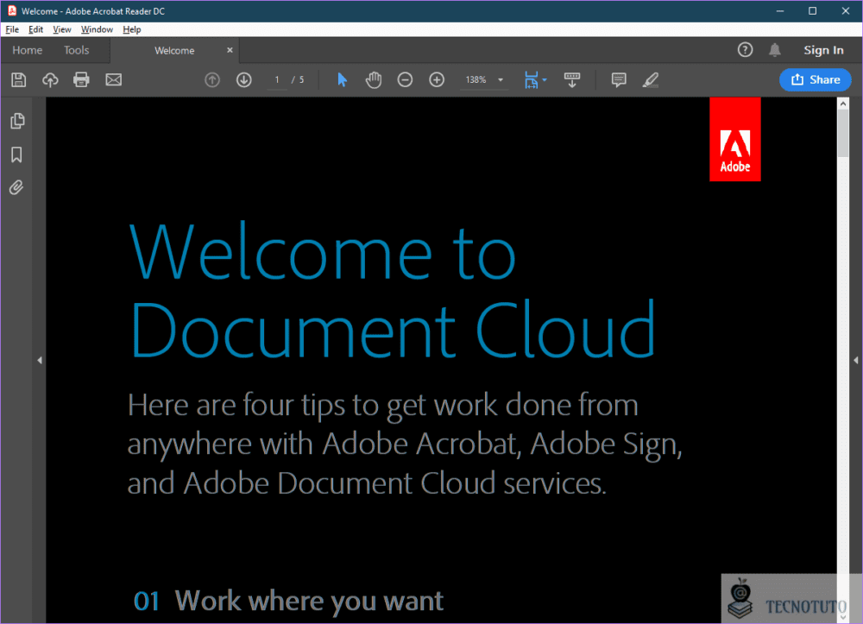Open the attachments paperclip panel
The image size is (863, 624).
click(16, 187)
